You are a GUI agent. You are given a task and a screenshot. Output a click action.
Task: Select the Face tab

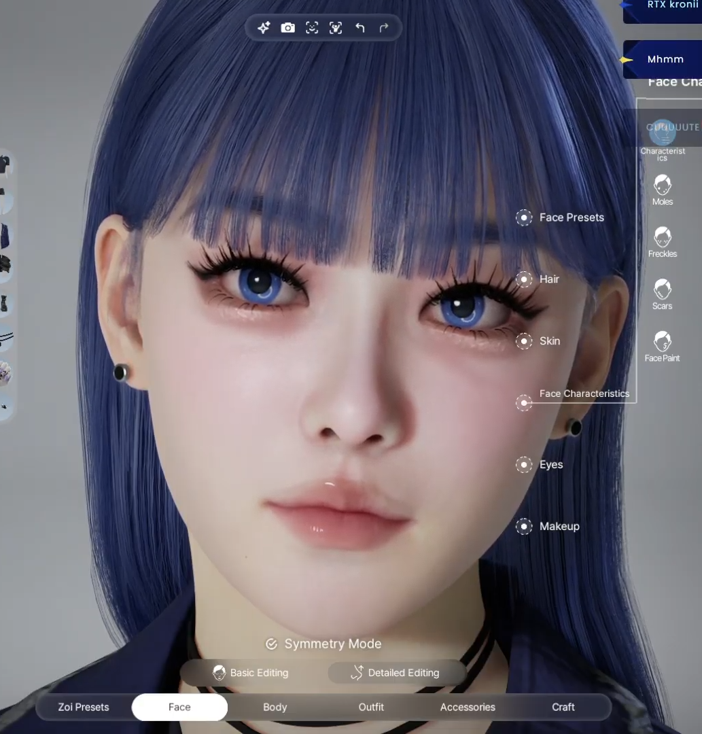point(179,707)
